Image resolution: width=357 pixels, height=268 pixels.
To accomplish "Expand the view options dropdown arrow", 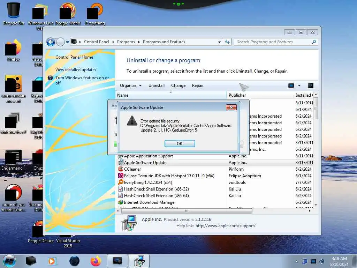I will [299, 85].
